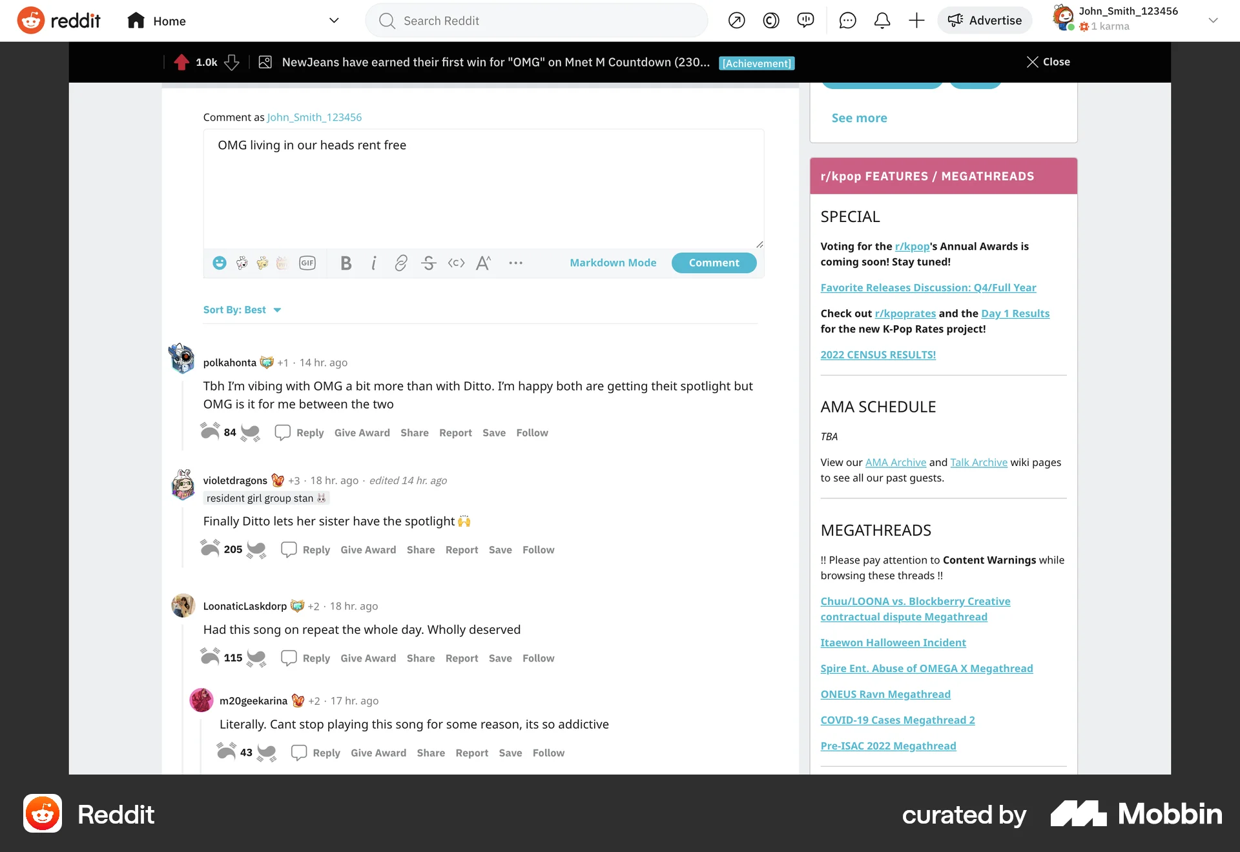The width and height of the screenshot is (1240, 852).
Task: Open Reddit chat from the top bar
Action: click(x=847, y=20)
